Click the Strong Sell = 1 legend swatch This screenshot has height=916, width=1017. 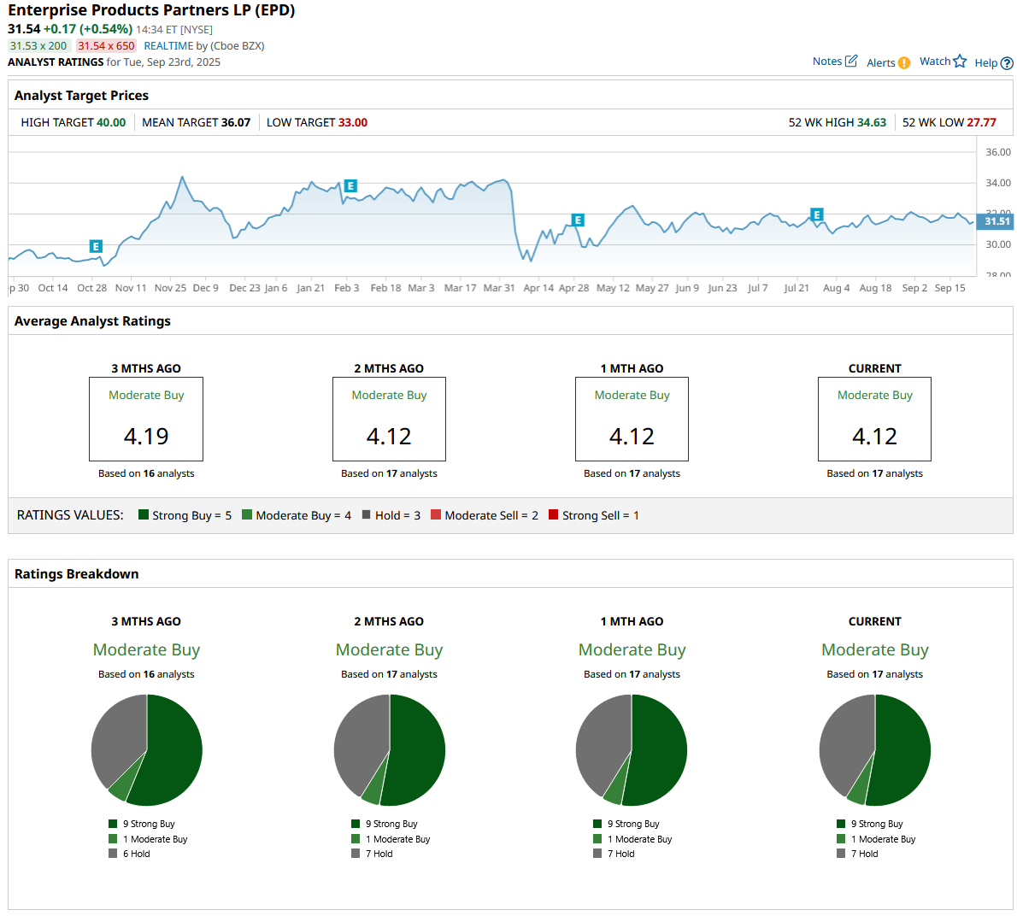(554, 515)
